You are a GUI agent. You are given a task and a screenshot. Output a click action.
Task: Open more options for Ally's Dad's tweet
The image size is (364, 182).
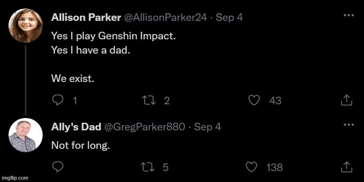[348, 125]
